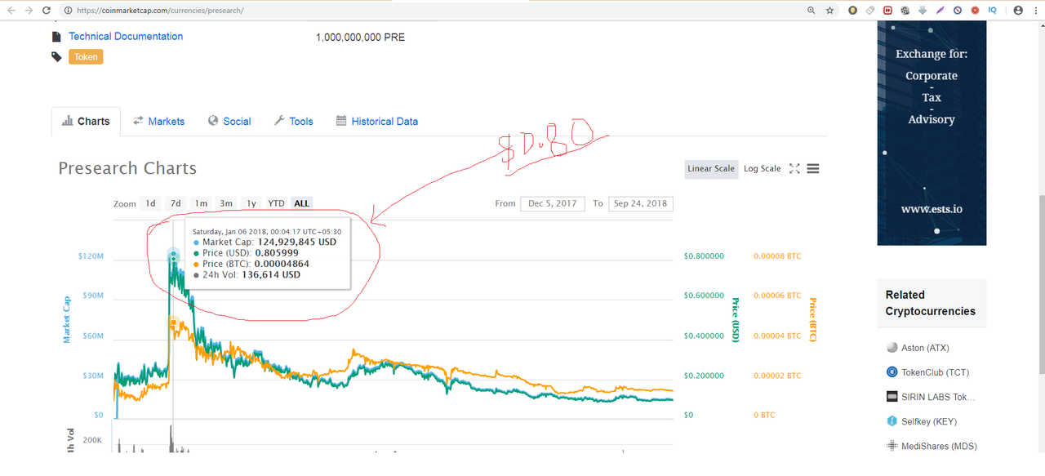Open the IQ extension
The image size is (1045, 476).
click(993, 11)
